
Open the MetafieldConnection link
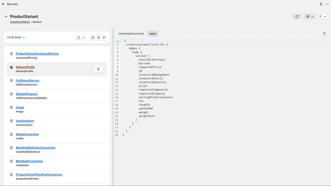pos(29,161)
